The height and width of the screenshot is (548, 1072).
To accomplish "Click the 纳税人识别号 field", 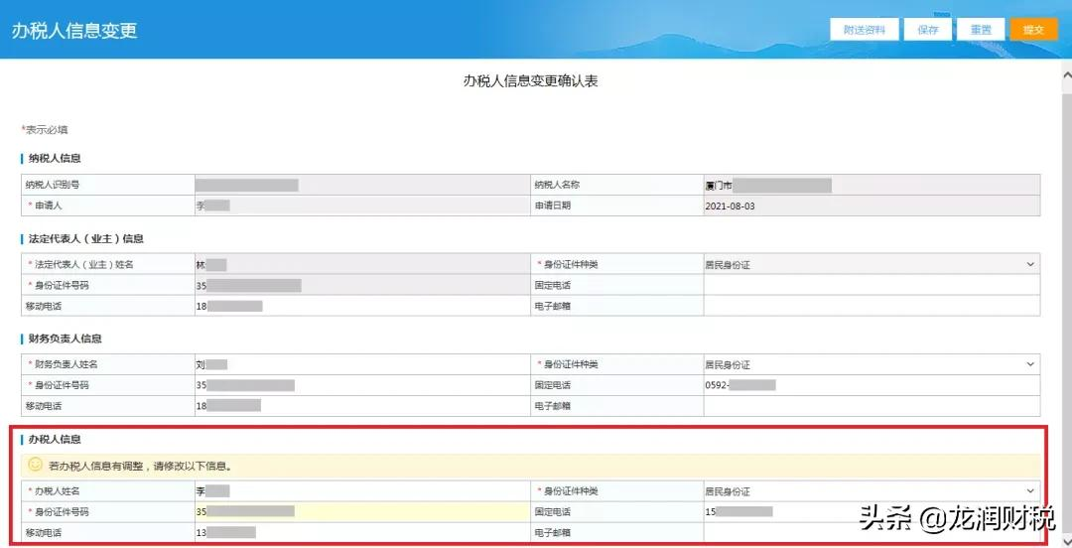I will (362, 185).
